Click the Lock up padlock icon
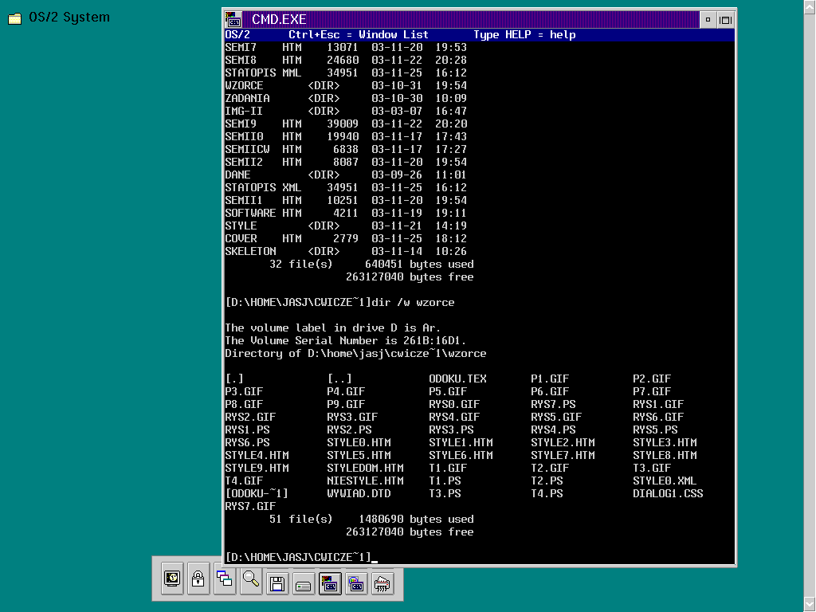The image size is (816, 612). (x=198, y=579)
